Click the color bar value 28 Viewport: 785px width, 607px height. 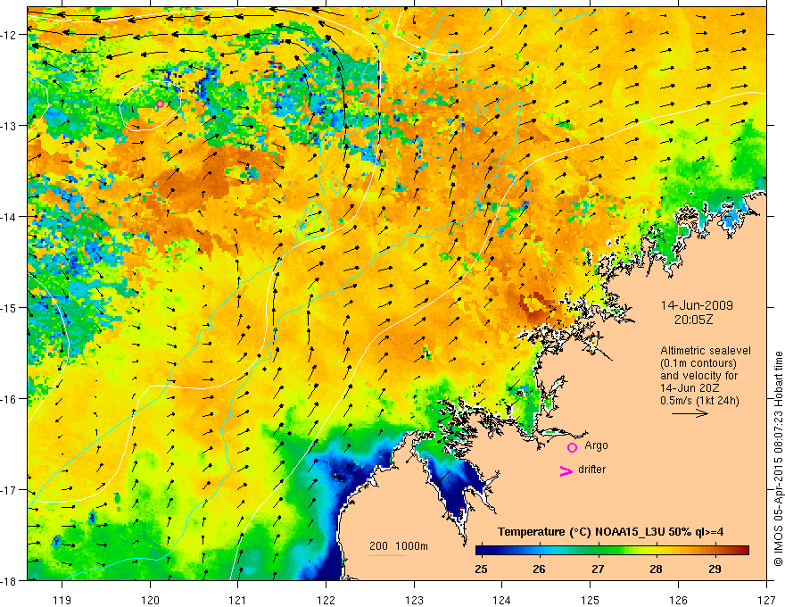tap(657, 569)
